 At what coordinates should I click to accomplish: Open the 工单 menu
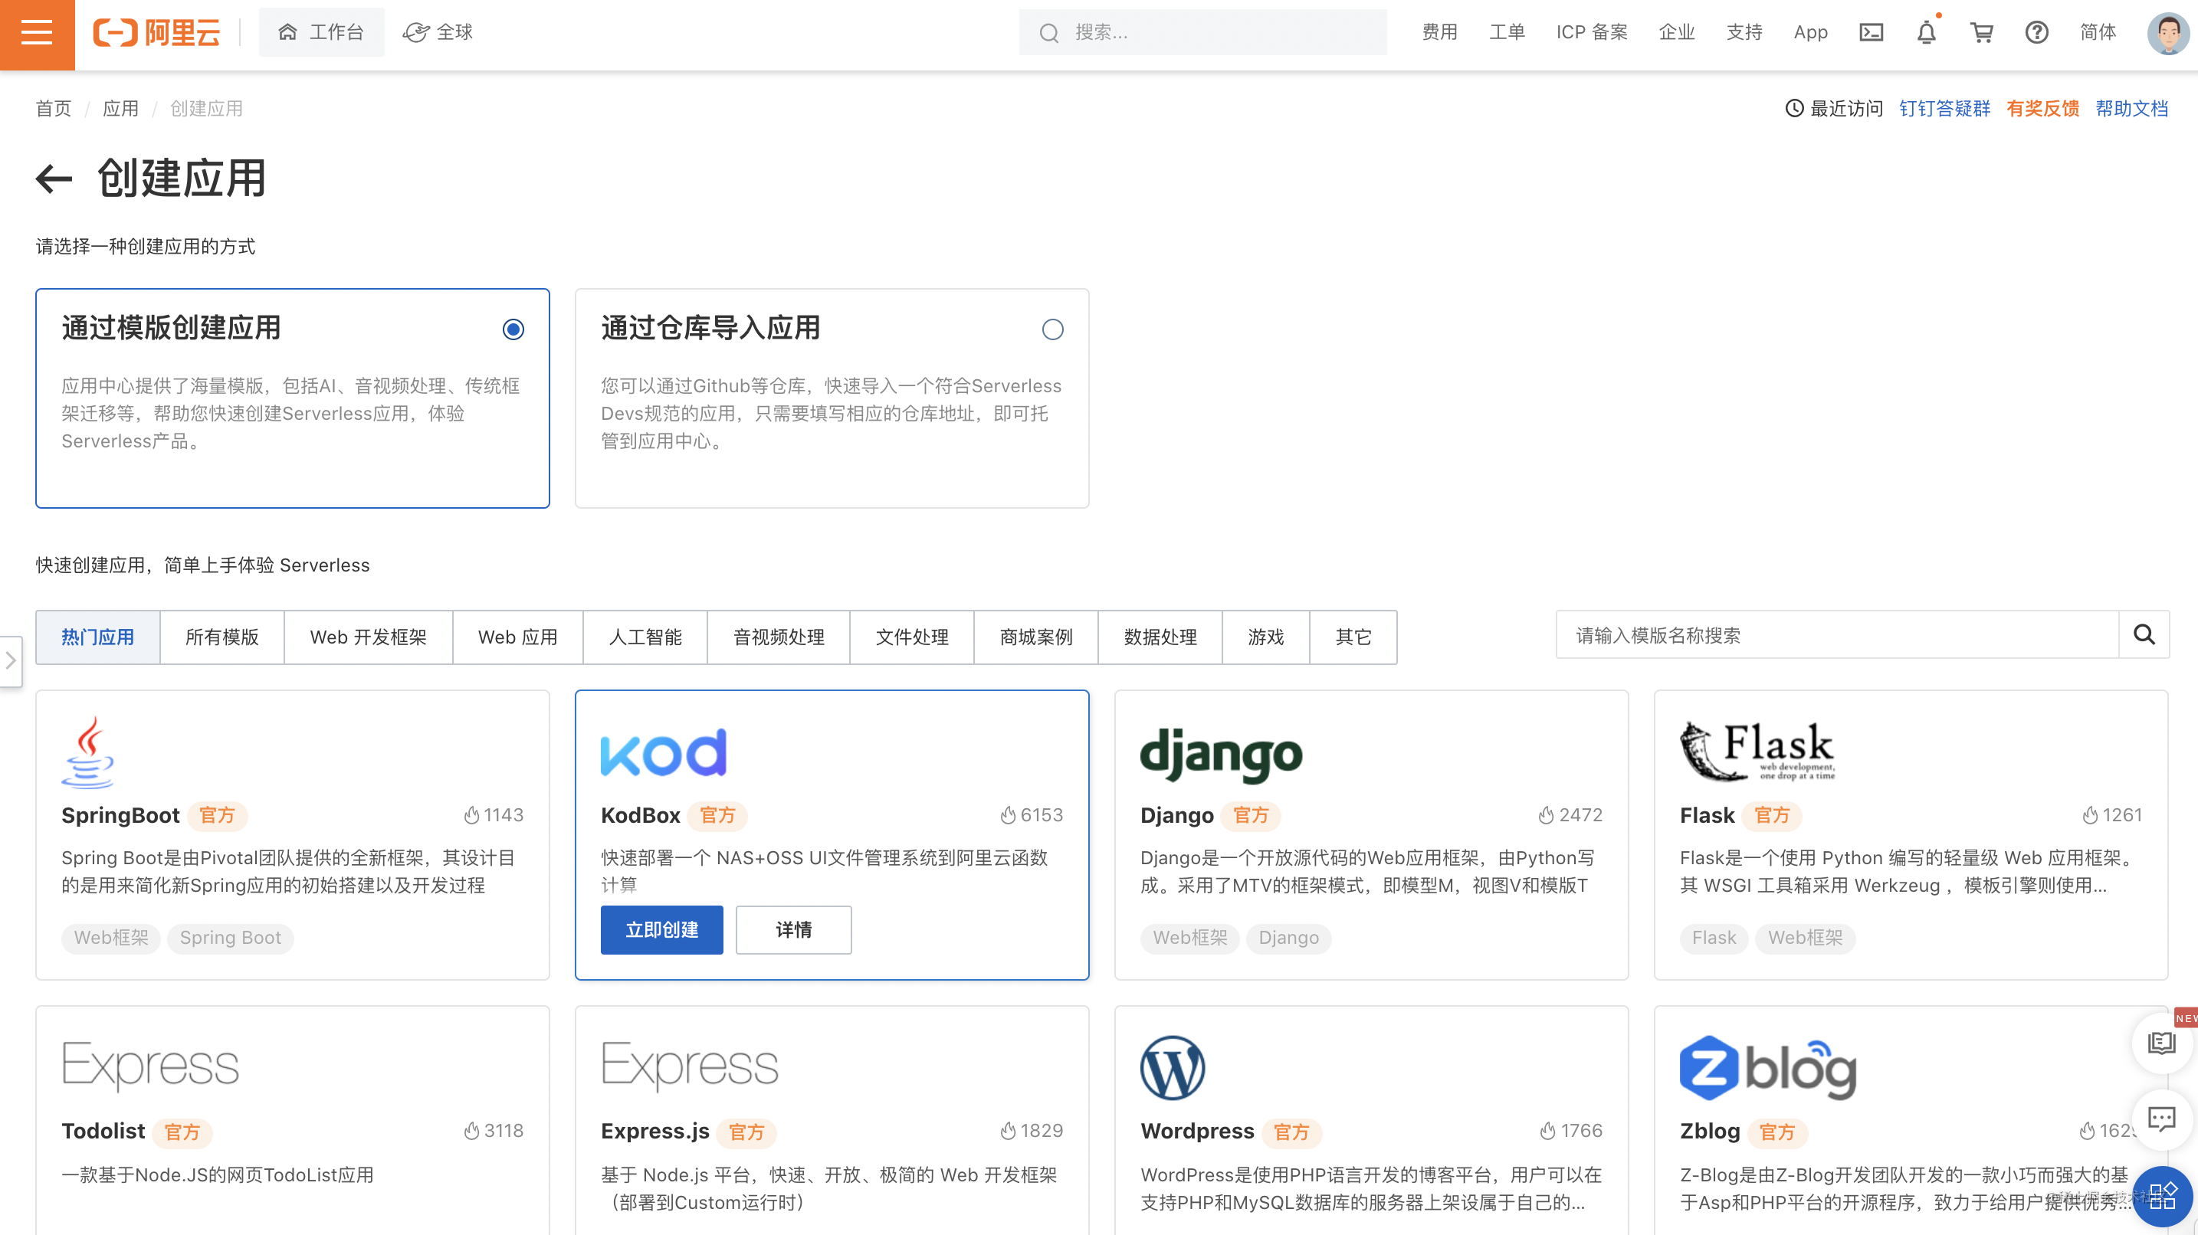[1507, 32]
